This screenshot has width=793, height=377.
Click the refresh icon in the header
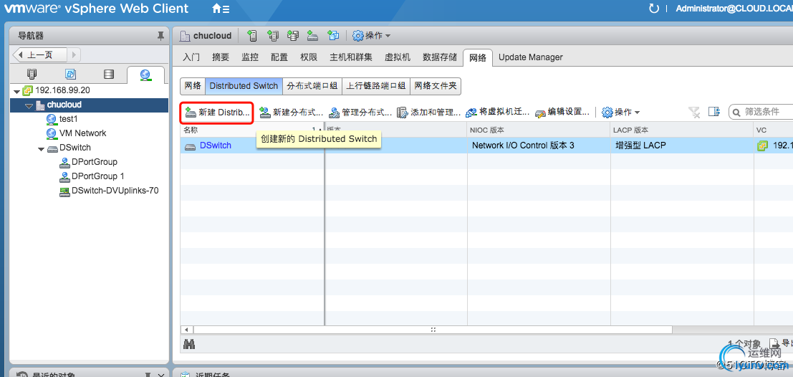(x=654, y=9)
